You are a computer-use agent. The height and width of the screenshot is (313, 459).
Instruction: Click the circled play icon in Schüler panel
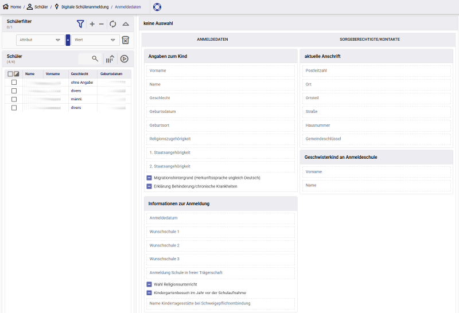pos(125,59)
